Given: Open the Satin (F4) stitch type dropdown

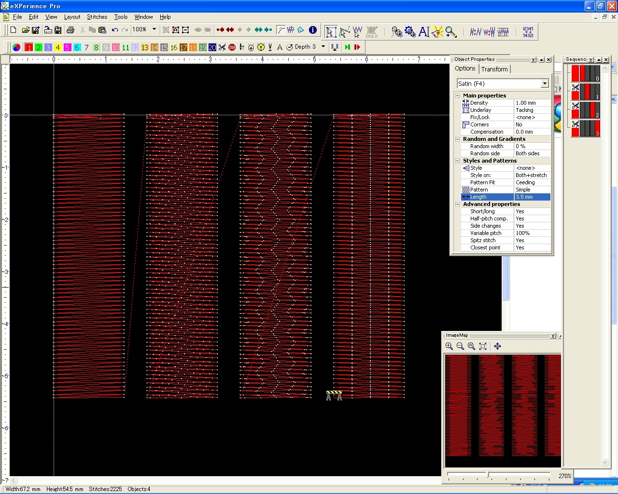Looking at the screenshot, I should 545,83.
